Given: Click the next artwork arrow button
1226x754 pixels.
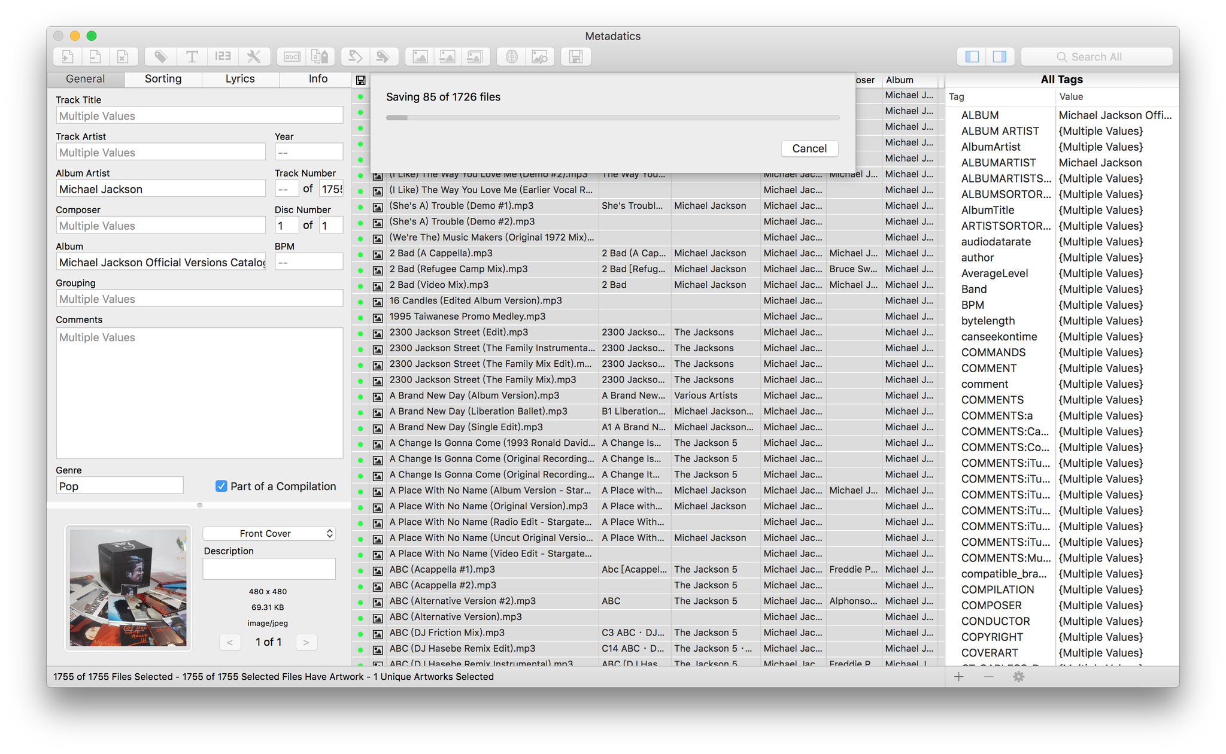Looking at the screenshot, I should click(x=306, y=642).
